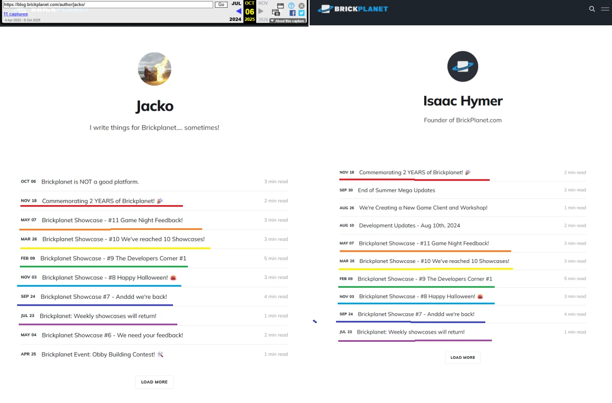Click Jacko's profile avatar
This screenshot has width=612, height=403.
[x=155, y=69]
